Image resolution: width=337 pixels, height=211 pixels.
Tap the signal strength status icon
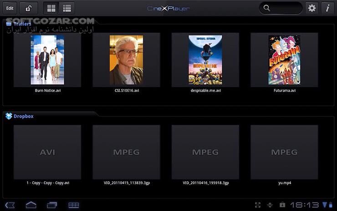(x=325, y=205)
